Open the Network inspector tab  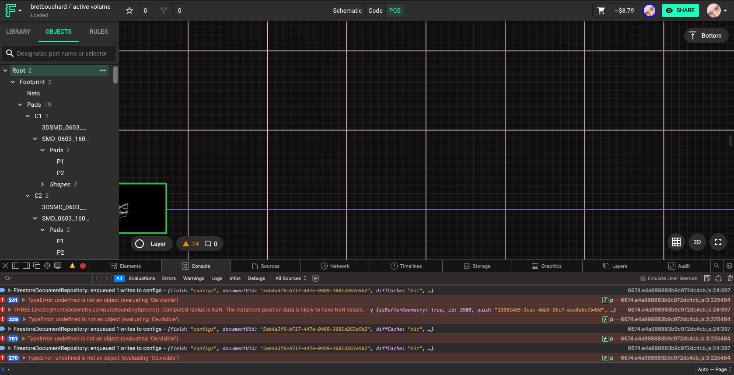point(335,266)
